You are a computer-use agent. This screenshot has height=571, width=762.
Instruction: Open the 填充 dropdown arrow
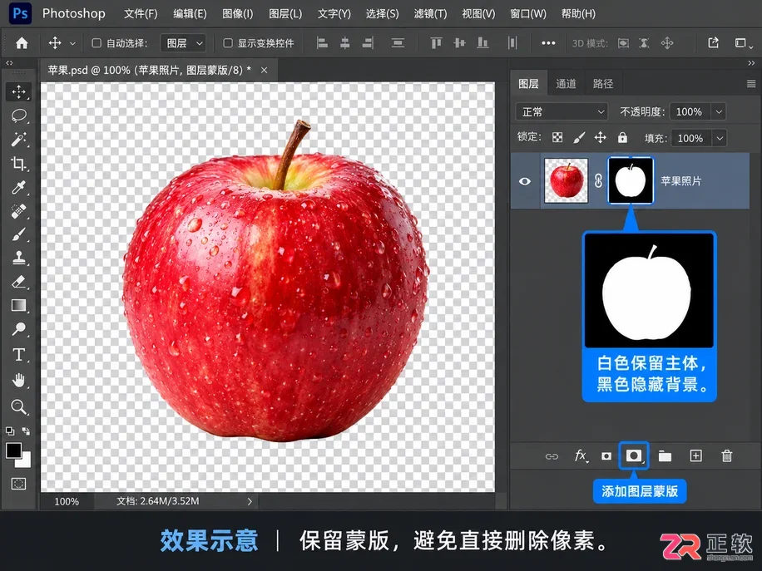720,138
